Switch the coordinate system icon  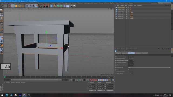click(x=37, y=6)
